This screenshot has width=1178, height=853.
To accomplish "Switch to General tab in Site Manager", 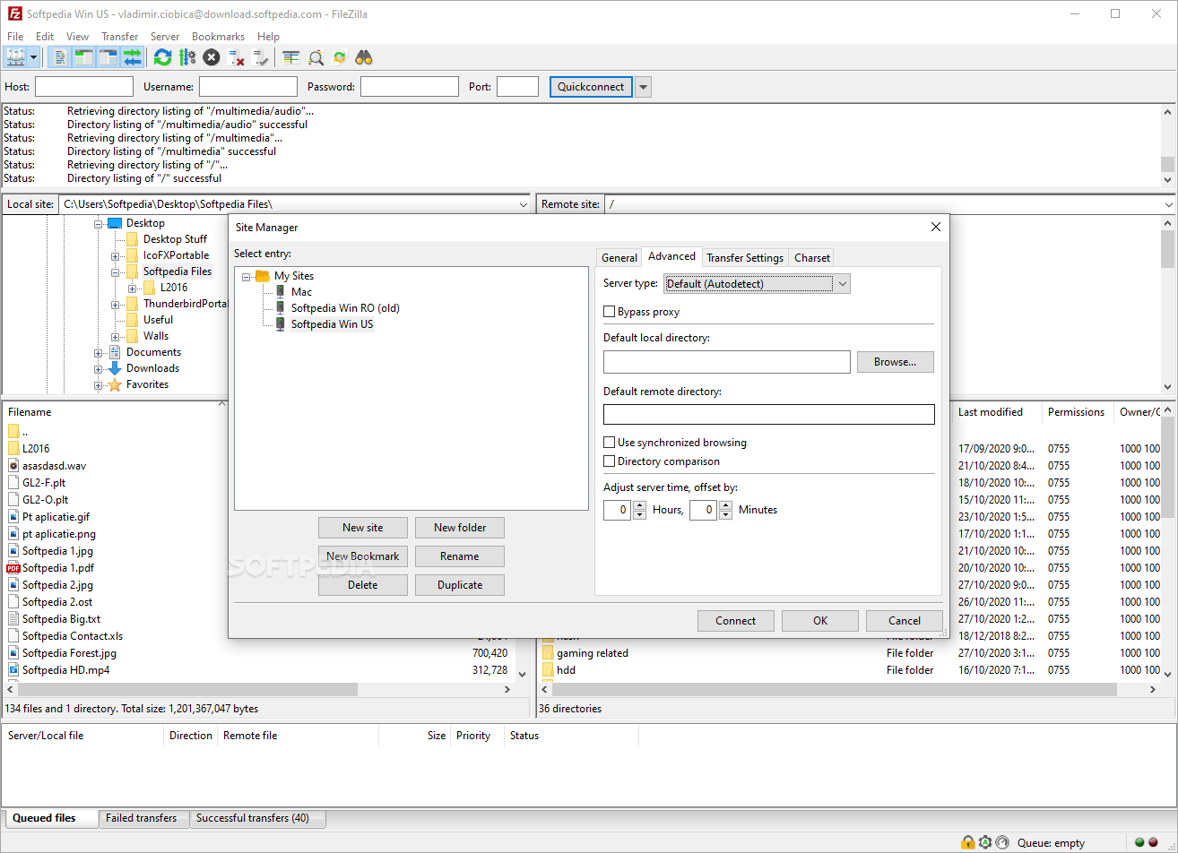I will click(619, 258).
